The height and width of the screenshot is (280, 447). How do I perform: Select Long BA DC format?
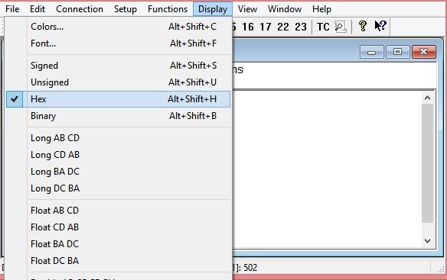(118, 172)
